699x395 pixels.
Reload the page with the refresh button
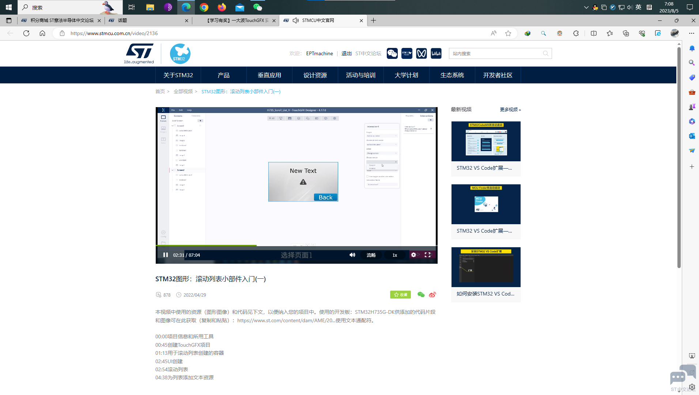click(x=26, y=33)
